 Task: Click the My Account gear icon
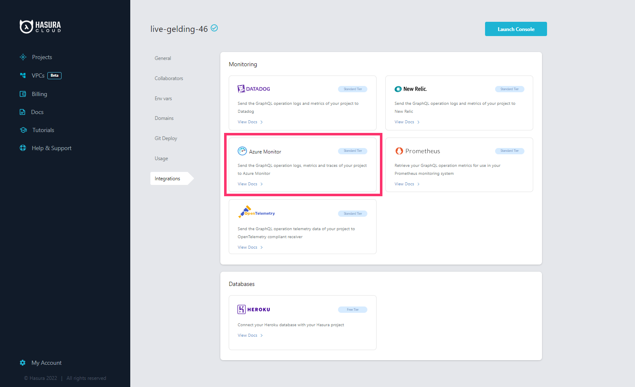coord(23,363)
